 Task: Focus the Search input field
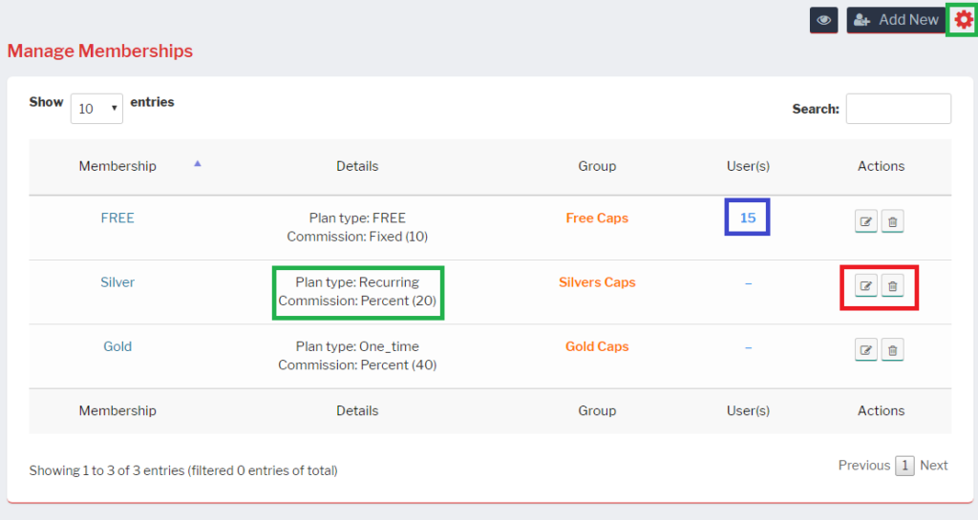tap(898, 109)
